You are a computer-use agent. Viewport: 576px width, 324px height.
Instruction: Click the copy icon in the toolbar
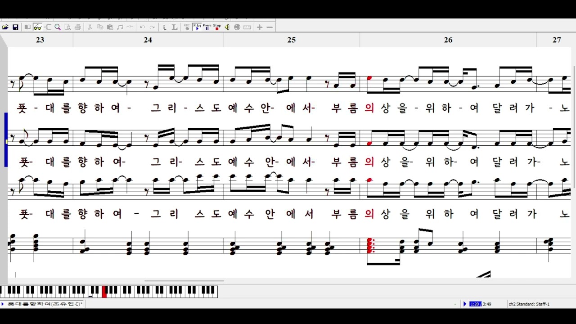[100, 27]
